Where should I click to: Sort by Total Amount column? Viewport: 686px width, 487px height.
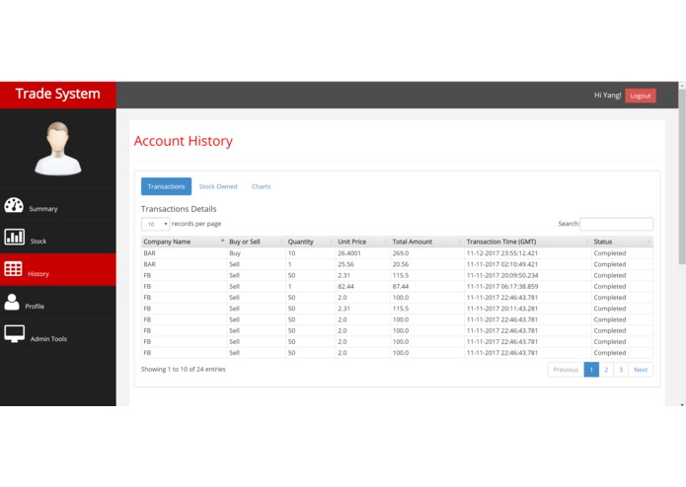click(x=427, y=242)
